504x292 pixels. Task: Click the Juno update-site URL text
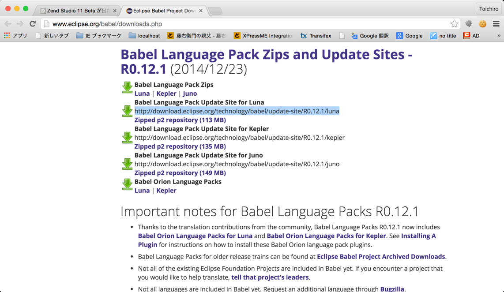(237, 164)
